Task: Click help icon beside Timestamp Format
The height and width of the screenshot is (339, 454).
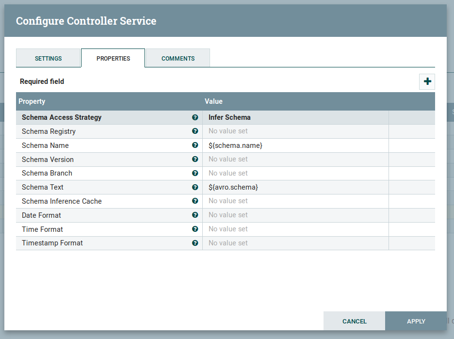Action: (x=195, y=243)
